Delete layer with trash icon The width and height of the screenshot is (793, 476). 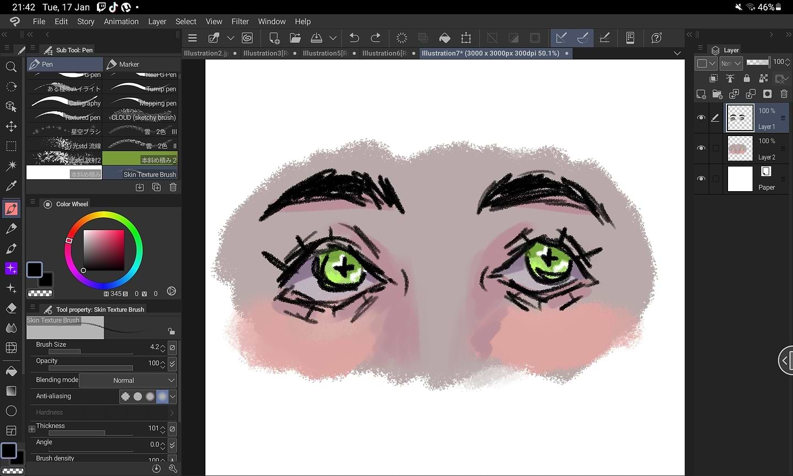click(x=784, y=94)
